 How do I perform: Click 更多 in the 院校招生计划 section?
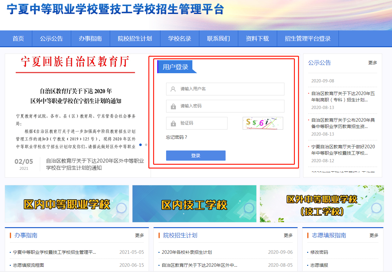288,235
